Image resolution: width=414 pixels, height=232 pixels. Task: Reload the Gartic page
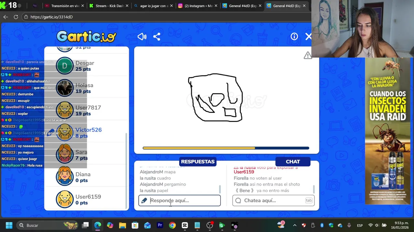coord(16,17)
